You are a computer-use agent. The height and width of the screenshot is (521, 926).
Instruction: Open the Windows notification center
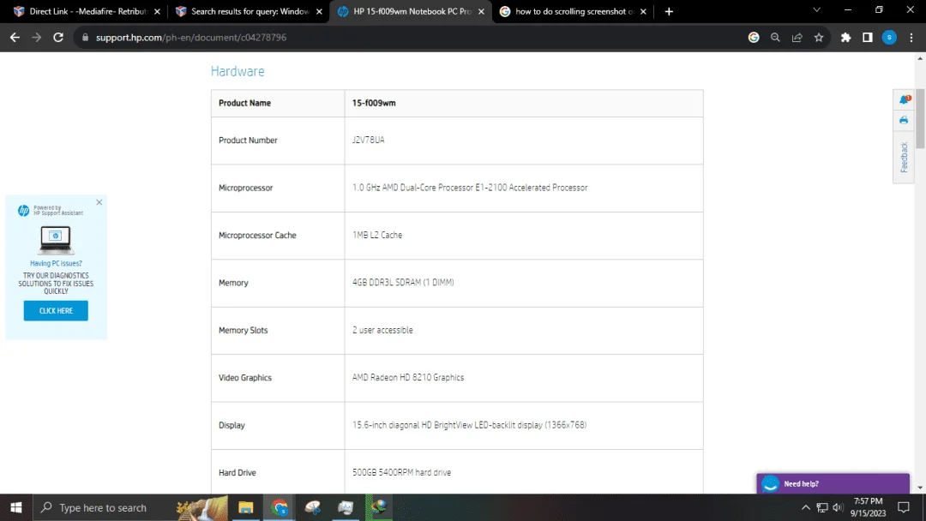tap(904, 507)
